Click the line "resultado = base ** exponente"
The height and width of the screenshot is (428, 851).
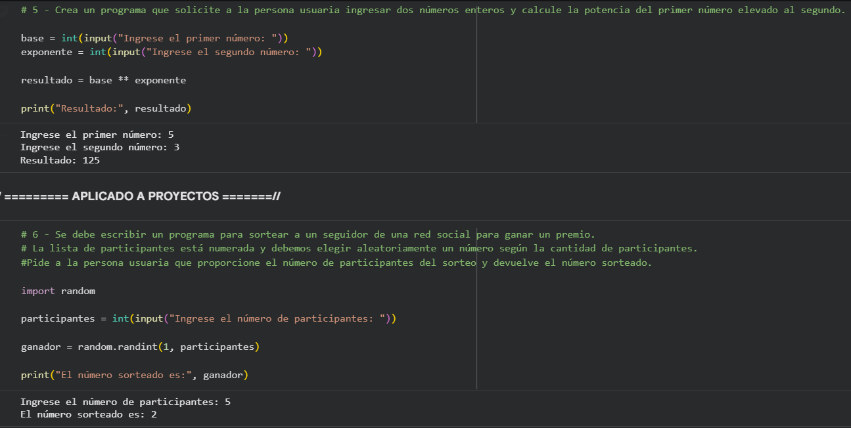pos(104,80)
